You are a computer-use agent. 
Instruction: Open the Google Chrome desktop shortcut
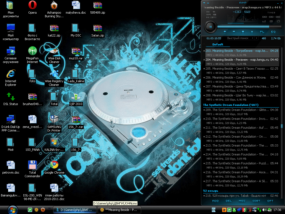[54, 165]
